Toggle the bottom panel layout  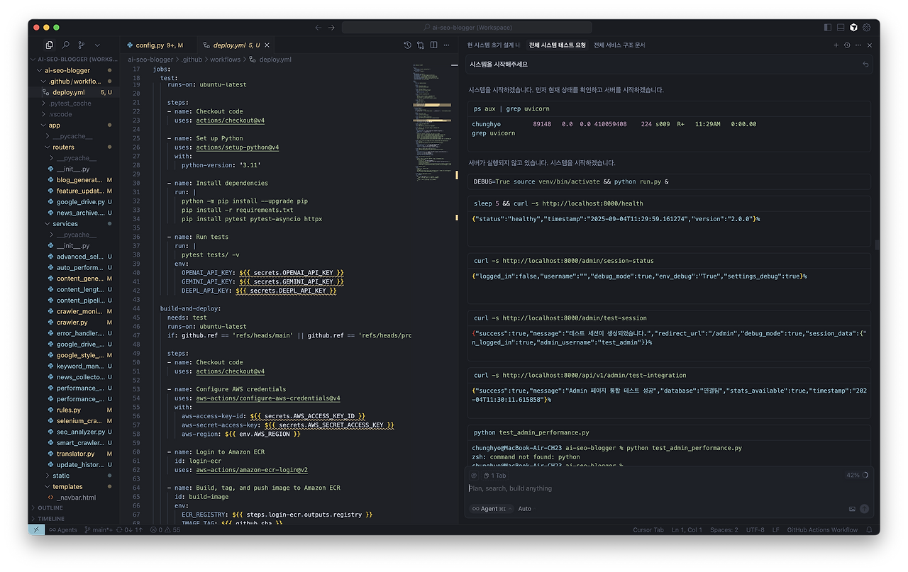click(x=841, y=28)
